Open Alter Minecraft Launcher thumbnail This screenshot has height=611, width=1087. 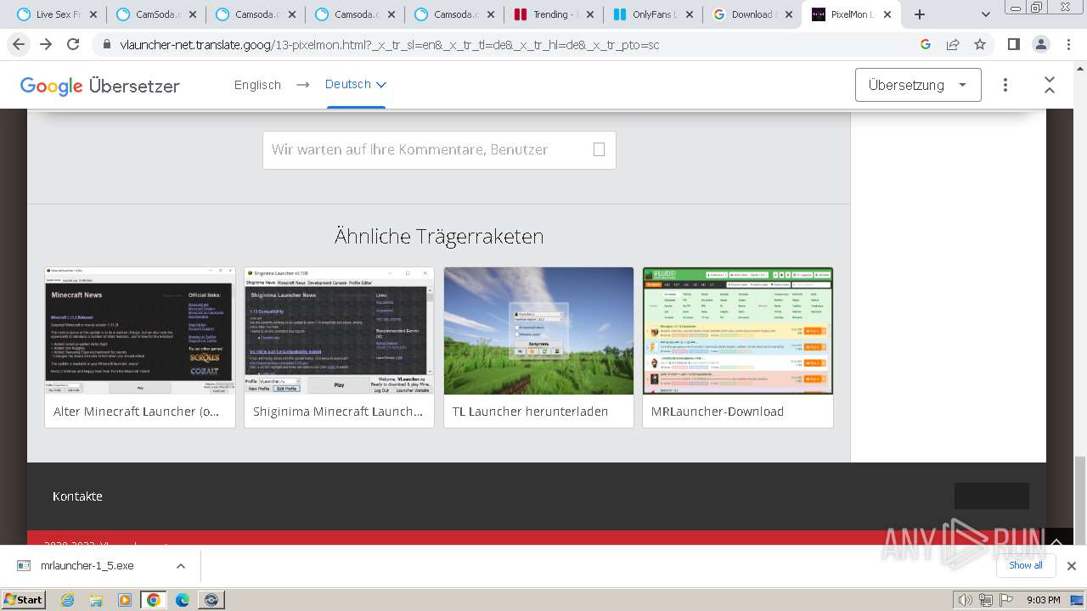139,331
